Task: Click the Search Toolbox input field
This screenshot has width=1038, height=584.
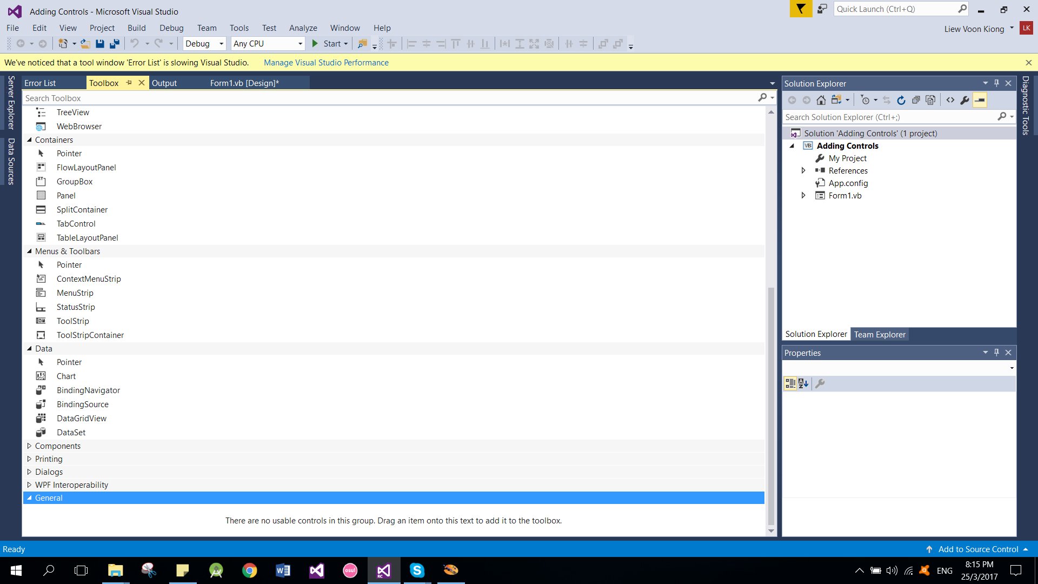Action: pyautogui.click(x=389, y=98)
